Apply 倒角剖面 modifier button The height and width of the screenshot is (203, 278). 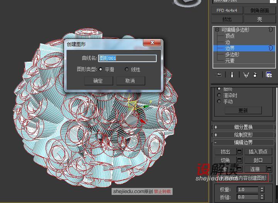click(x=260, y=10)
